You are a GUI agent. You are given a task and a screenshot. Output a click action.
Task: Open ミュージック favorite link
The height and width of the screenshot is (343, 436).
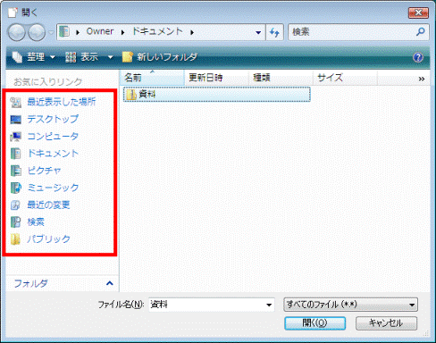pyautogui.click(x=53, y=188)
